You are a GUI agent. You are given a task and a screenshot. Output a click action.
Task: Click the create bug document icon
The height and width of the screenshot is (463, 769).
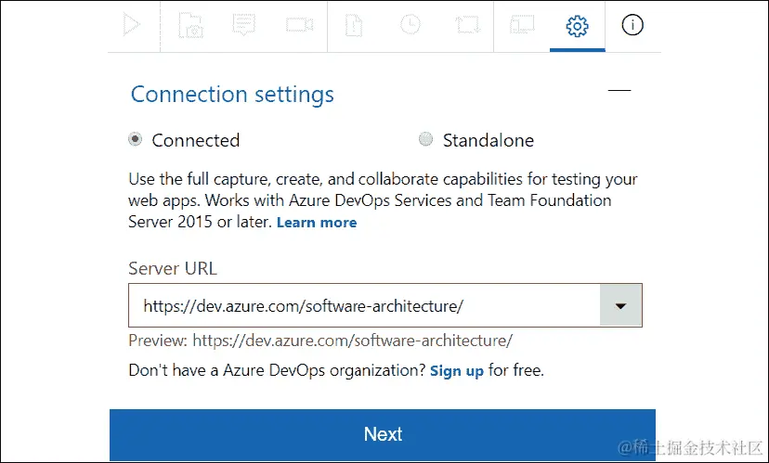(x=354, y=25)
